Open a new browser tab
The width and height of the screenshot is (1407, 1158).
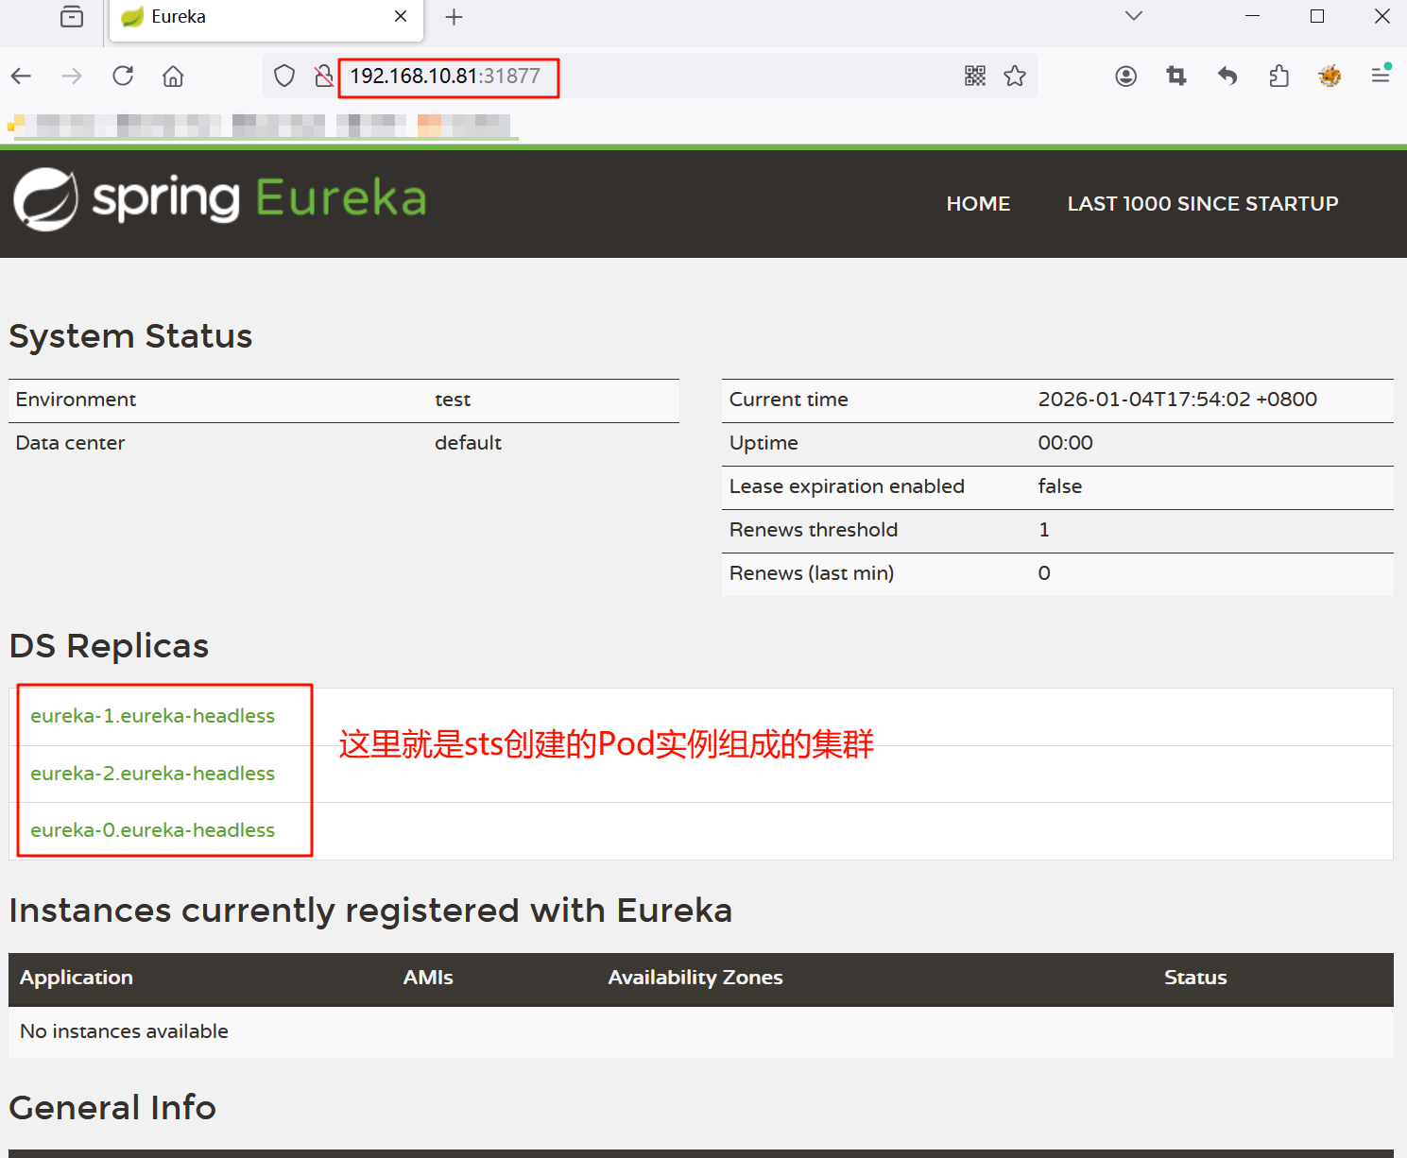454,17
